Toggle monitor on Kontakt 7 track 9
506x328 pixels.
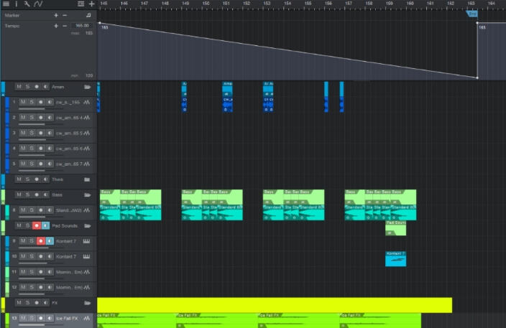[x=50, y=241]
